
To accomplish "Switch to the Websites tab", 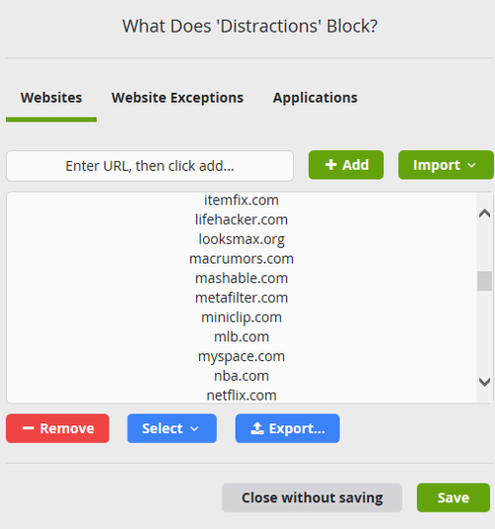I will (51, 98).
